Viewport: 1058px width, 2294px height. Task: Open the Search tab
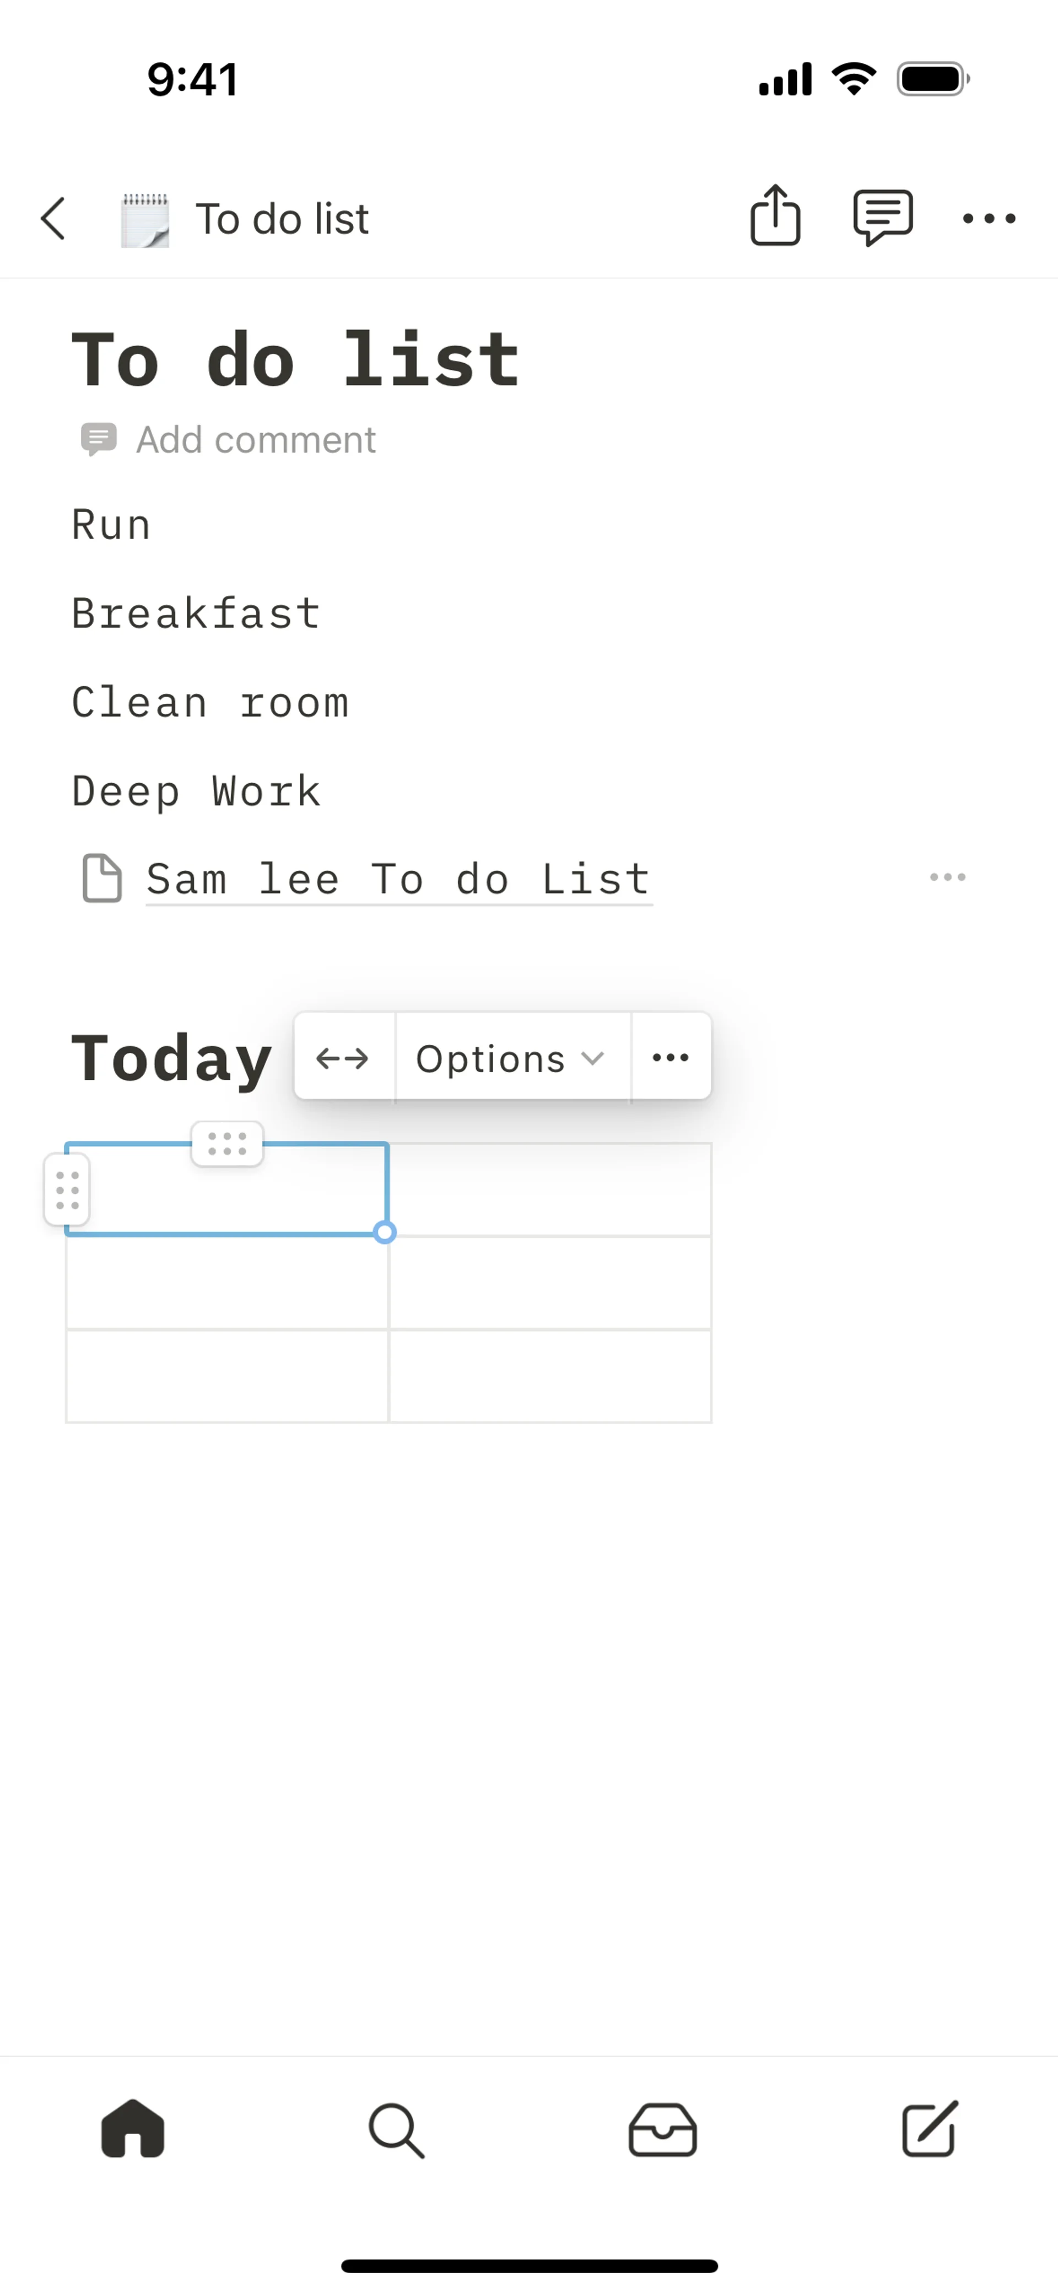click(x=396, y=2130)
